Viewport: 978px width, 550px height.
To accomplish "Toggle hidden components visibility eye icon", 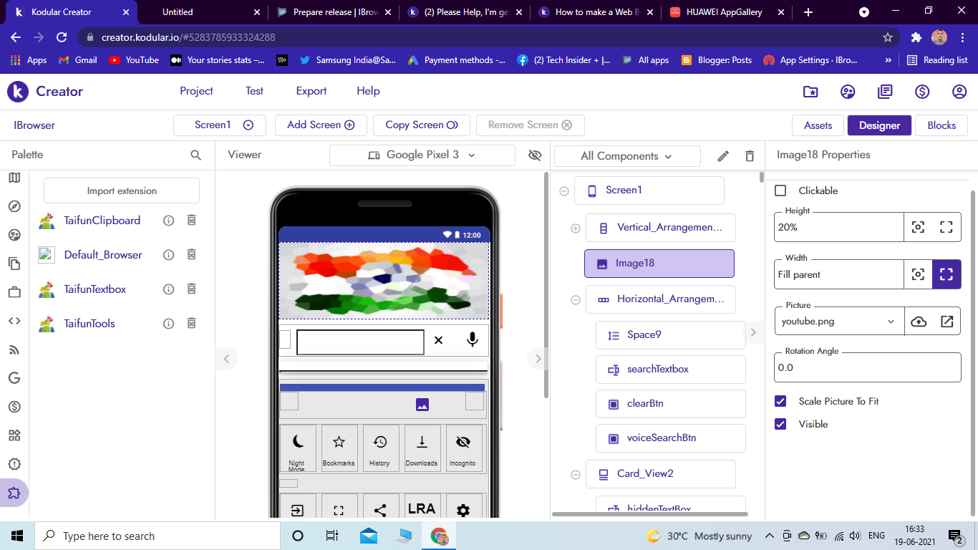I will [534, 155].
